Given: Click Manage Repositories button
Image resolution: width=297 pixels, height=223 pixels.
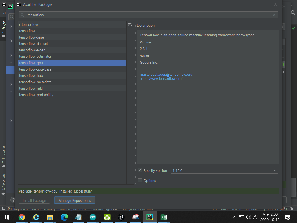Looking at the screenshot, I should (x=75, y=200).
